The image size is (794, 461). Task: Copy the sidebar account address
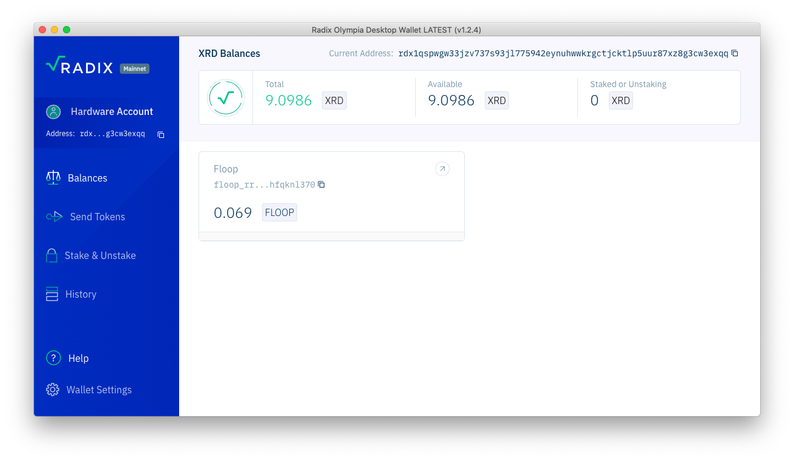coord(161,134)
